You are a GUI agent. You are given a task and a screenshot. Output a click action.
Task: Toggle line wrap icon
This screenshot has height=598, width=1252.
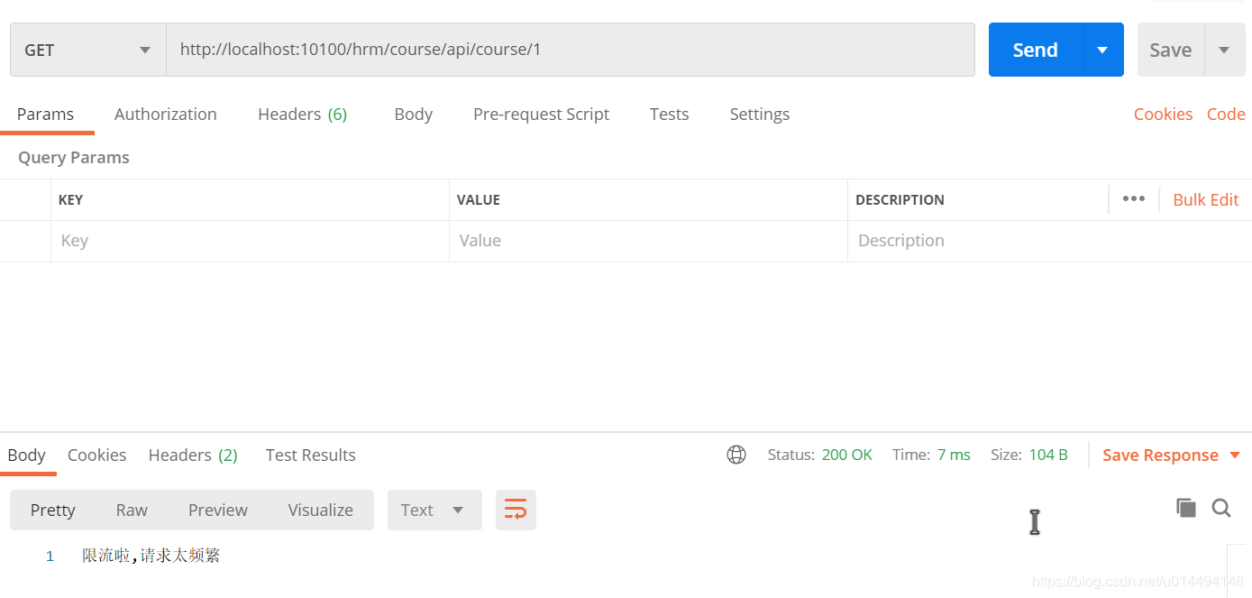[x=516, y=511]
